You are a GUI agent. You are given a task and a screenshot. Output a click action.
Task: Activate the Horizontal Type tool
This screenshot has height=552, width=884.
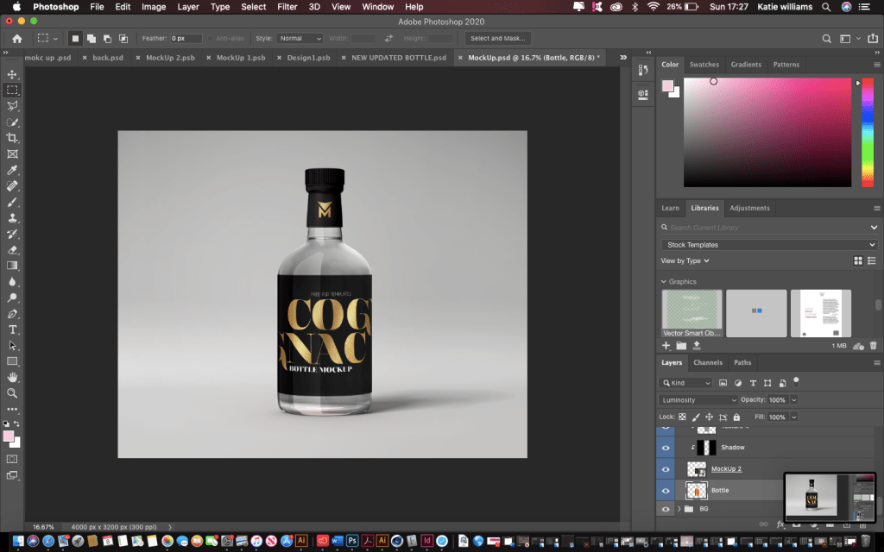pos(12,329)
